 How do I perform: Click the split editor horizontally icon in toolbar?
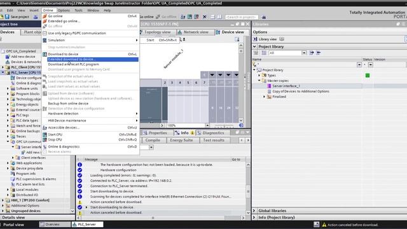(212, 17)
